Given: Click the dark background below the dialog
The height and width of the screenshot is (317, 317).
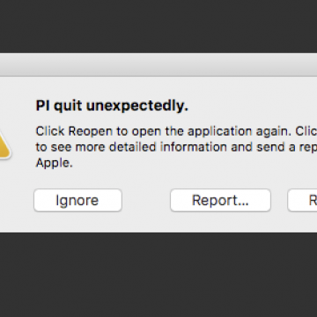Looking at the screenshot, I should pos(158,275).
